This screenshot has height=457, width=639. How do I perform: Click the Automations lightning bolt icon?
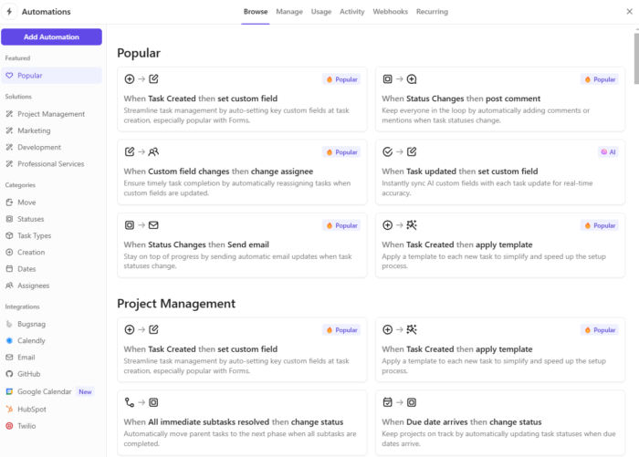pos(9,12)
